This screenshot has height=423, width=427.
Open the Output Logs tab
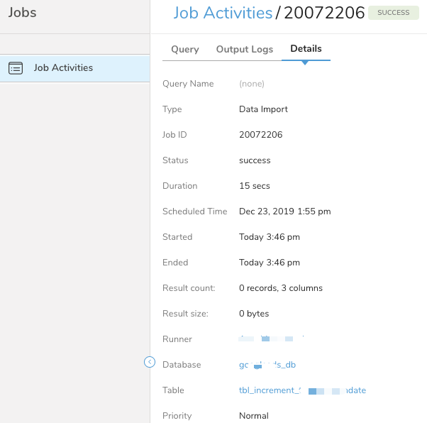[x=245, y=49]
